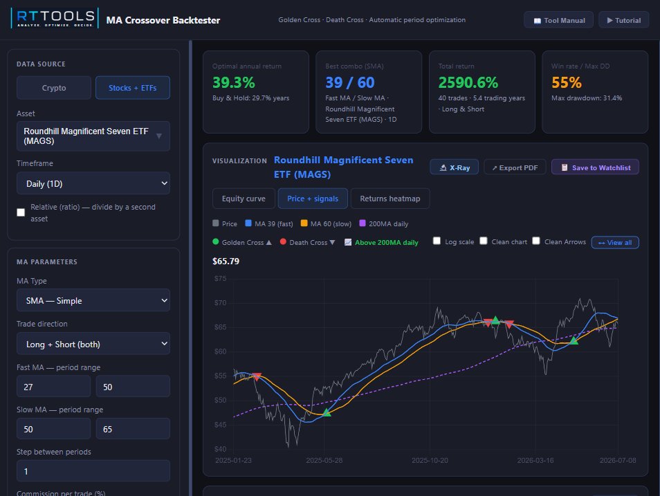Toggle the Log scale checkbox

[x=437, y=241]
